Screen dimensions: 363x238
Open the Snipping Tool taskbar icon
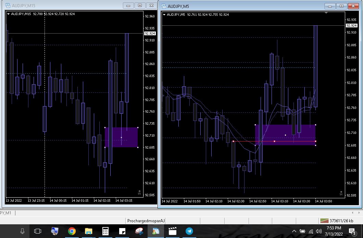tap(139, 231)
